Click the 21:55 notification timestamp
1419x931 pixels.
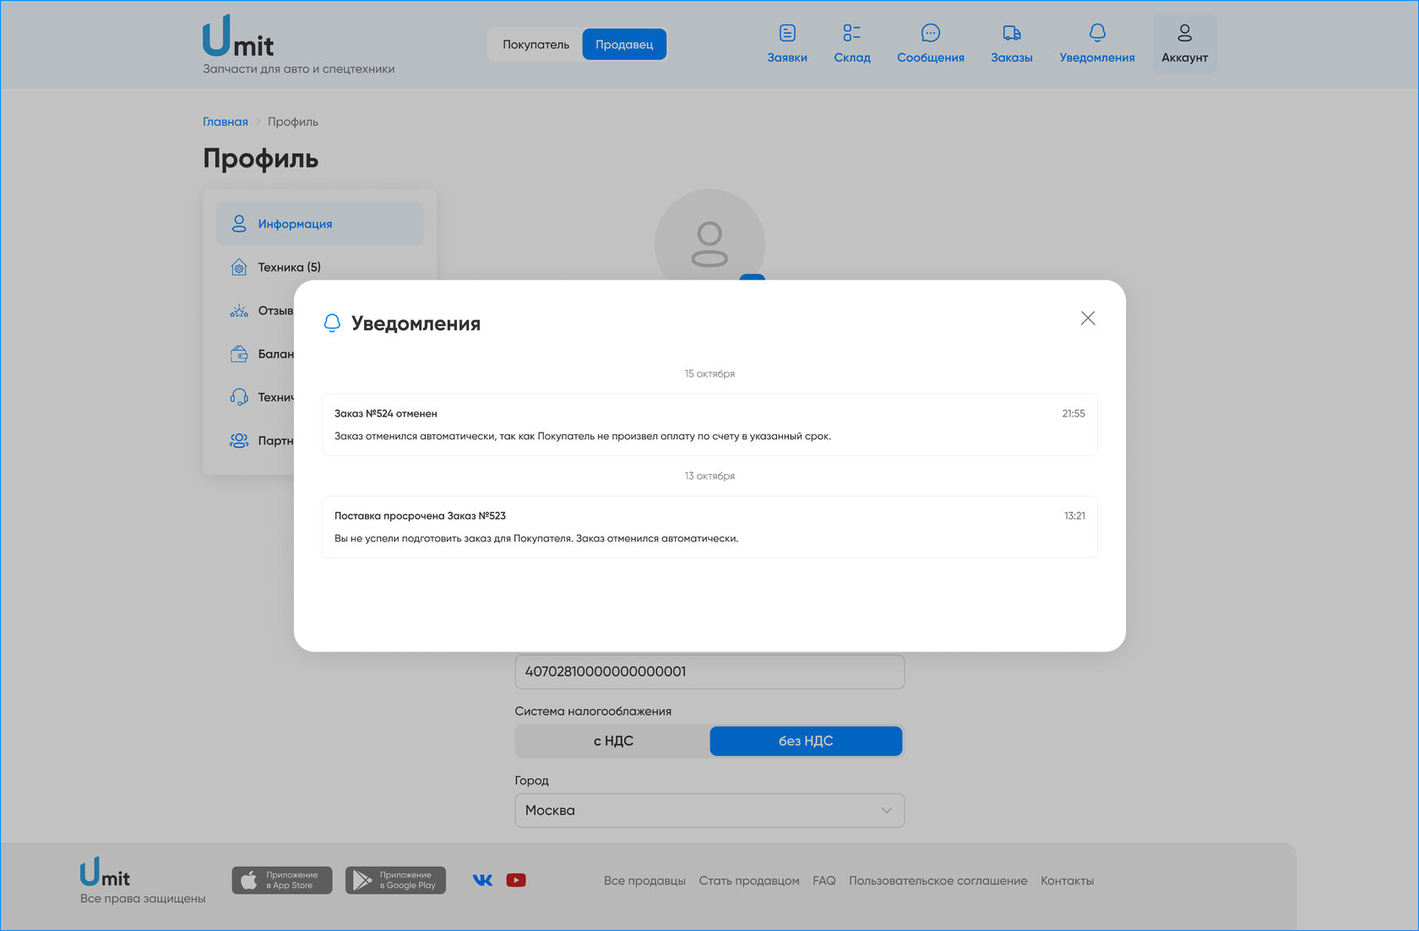pos(1074,413)
